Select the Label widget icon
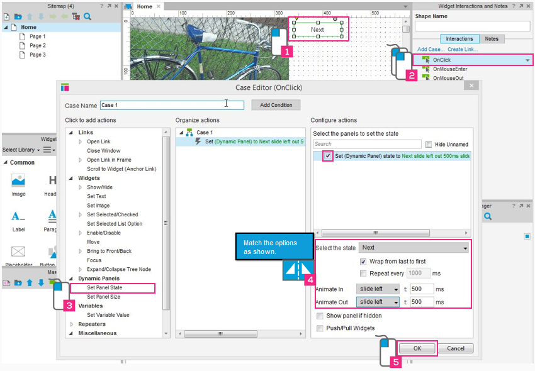The image size is (535, 371). [x=18, y=217]
